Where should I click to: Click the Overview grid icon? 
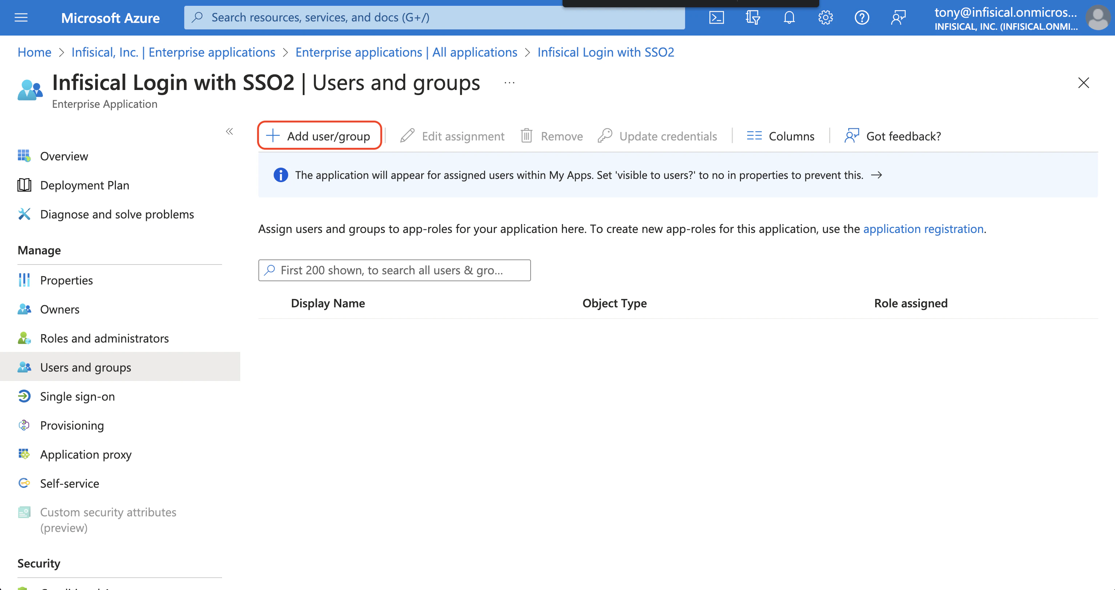point(24,156)
